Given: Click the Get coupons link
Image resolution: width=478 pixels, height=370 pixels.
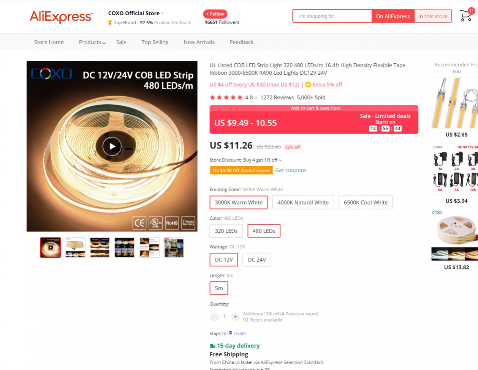Looking at the screenshot, I should 291,170.
